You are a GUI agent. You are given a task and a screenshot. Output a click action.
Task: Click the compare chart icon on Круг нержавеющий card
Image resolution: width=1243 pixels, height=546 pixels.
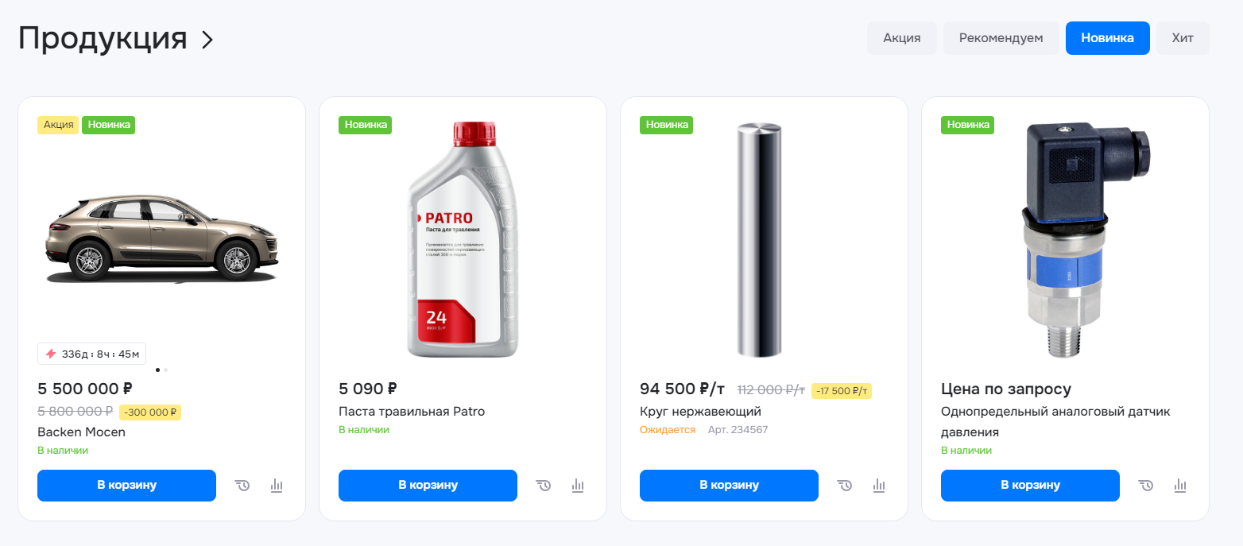point(879,485)
